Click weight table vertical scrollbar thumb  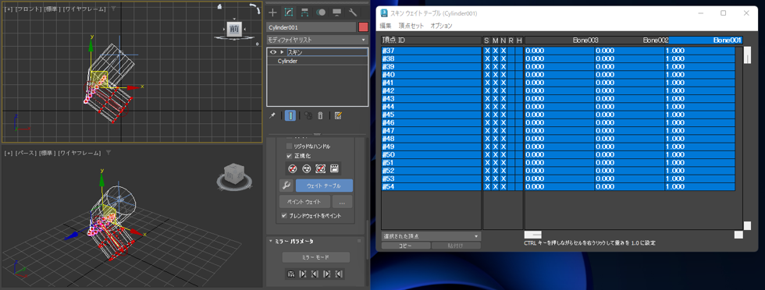[747, 55]
